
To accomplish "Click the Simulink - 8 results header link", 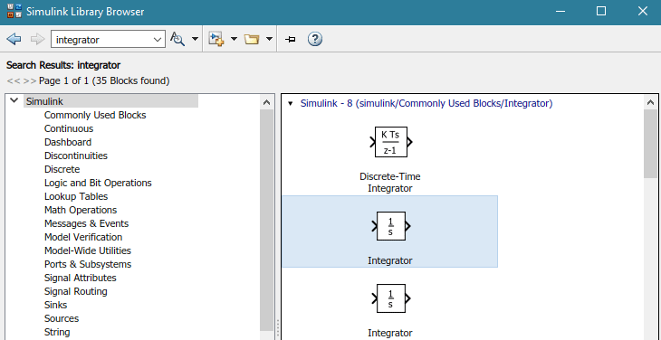I will [x=426, y=103].
